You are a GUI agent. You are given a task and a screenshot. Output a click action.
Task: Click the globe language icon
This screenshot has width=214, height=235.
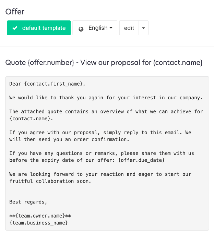pyautogui.click(x=81, y=29)
